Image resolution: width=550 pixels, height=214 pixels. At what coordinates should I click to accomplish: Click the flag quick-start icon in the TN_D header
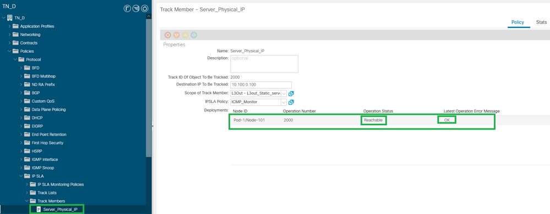tap(127, 8)
